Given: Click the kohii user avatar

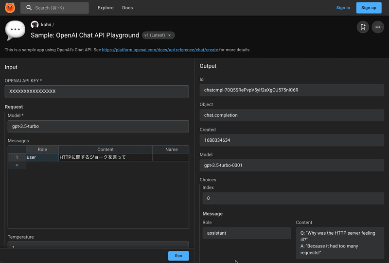Looking at the screenshot, I should pyautogui.click(x=35, y=24).
